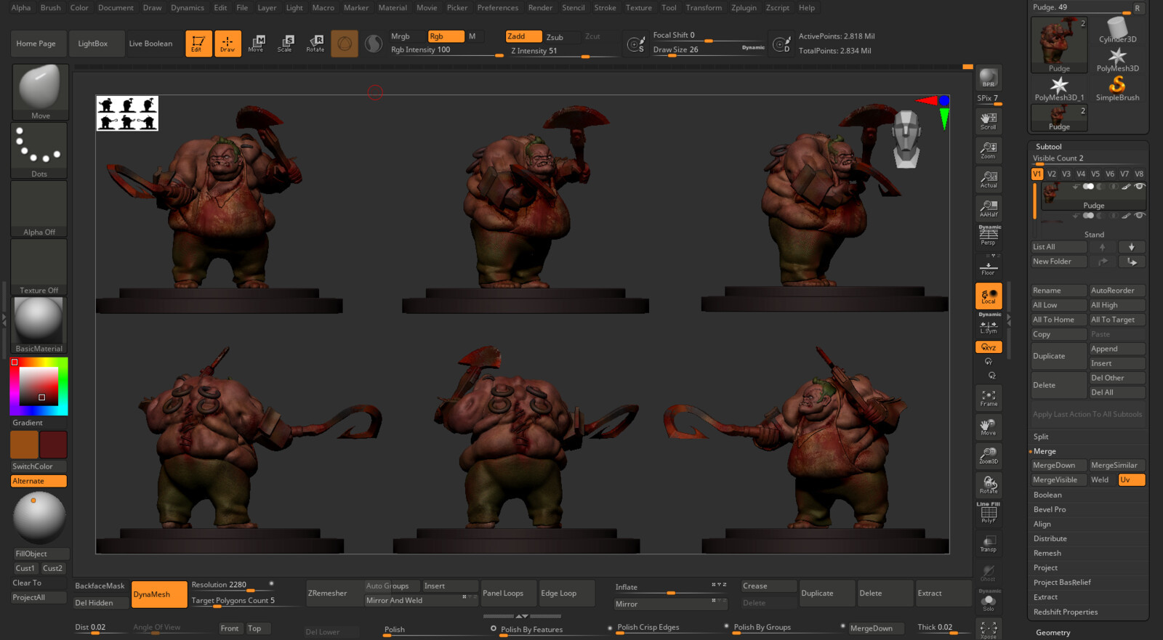Toggle the Uv option beside Weld
This screenshot has width=1163, height=640.
tap(1131, 479)
